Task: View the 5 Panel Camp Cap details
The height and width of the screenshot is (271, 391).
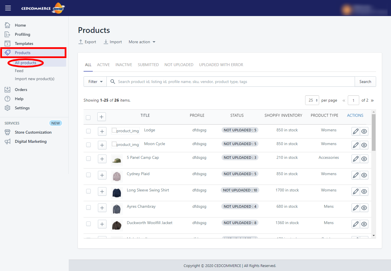Action: pos(364,159)
